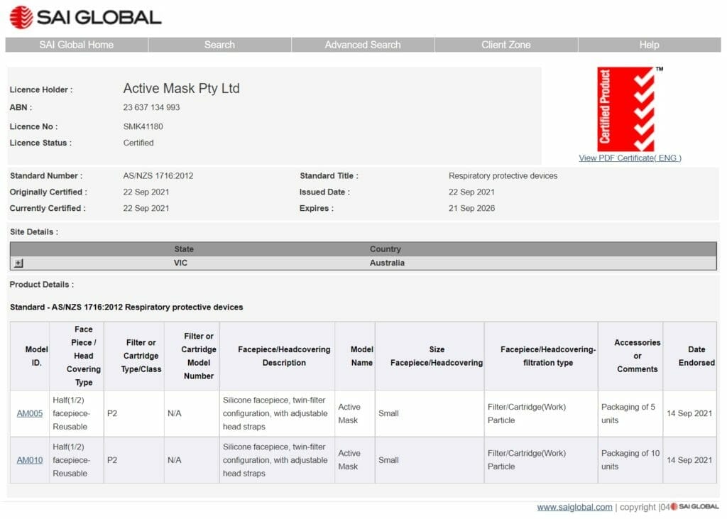The image size is (727, 519).
Task: Click the Originally Certified date 22 Sep 2021
Action: click(146, 192)
